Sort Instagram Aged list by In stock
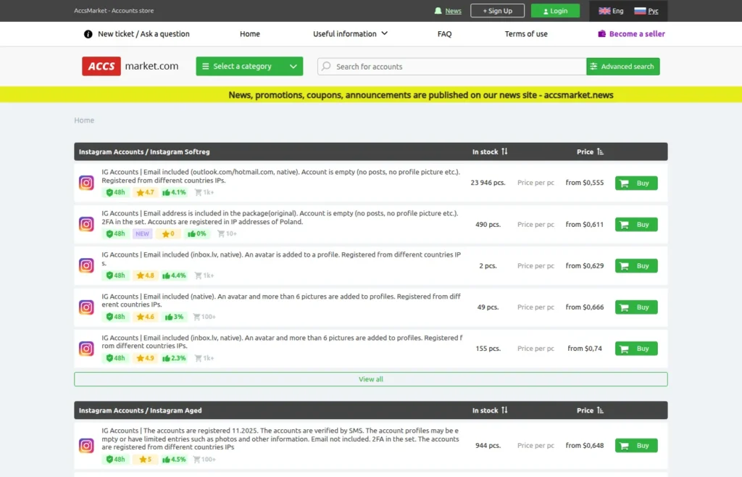The height and width of the screenshot is (477, 742). (490, 410)
